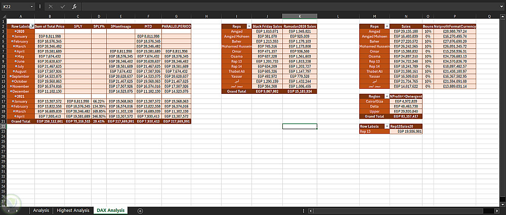Image resolution: width=506 pixels, height=215 pixels.
Task: Click cell showing 246.92%
Action: (x=99, y=116)
